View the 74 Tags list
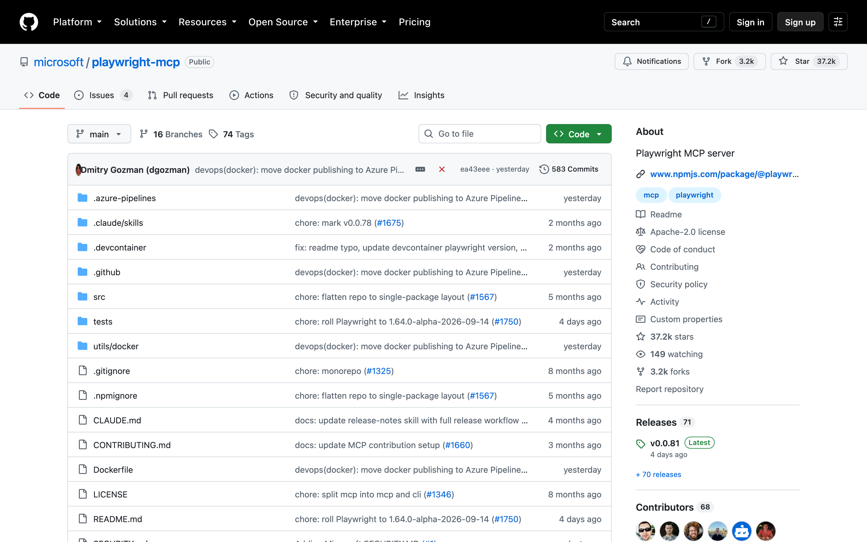 tap(232, 134)
